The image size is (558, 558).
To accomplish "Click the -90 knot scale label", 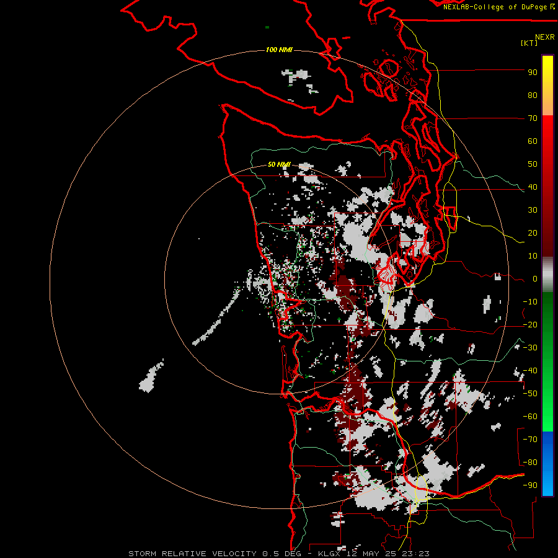I will point(530,485).
